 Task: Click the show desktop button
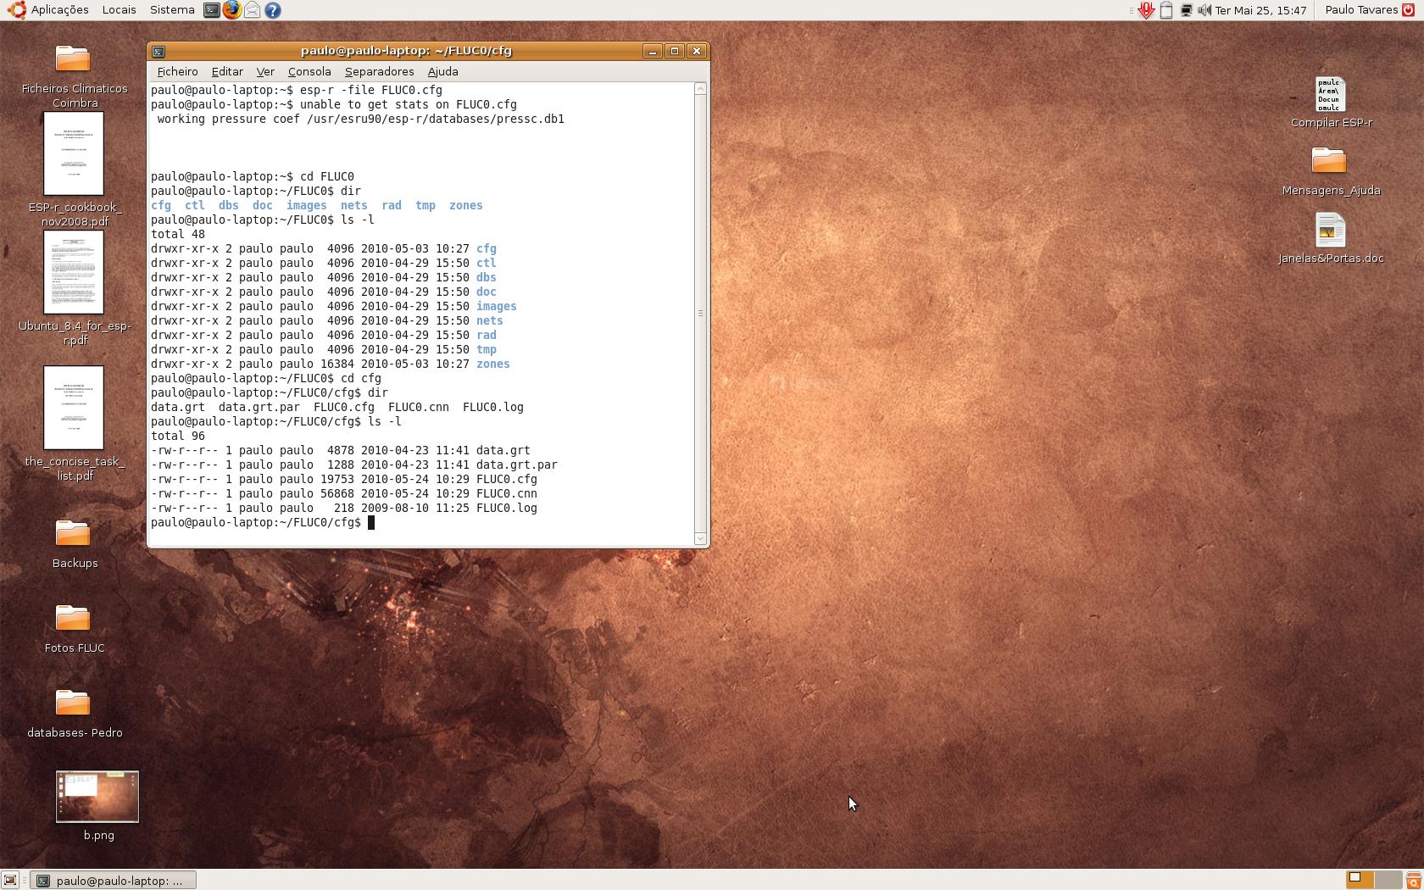click(x=10, y=880)
